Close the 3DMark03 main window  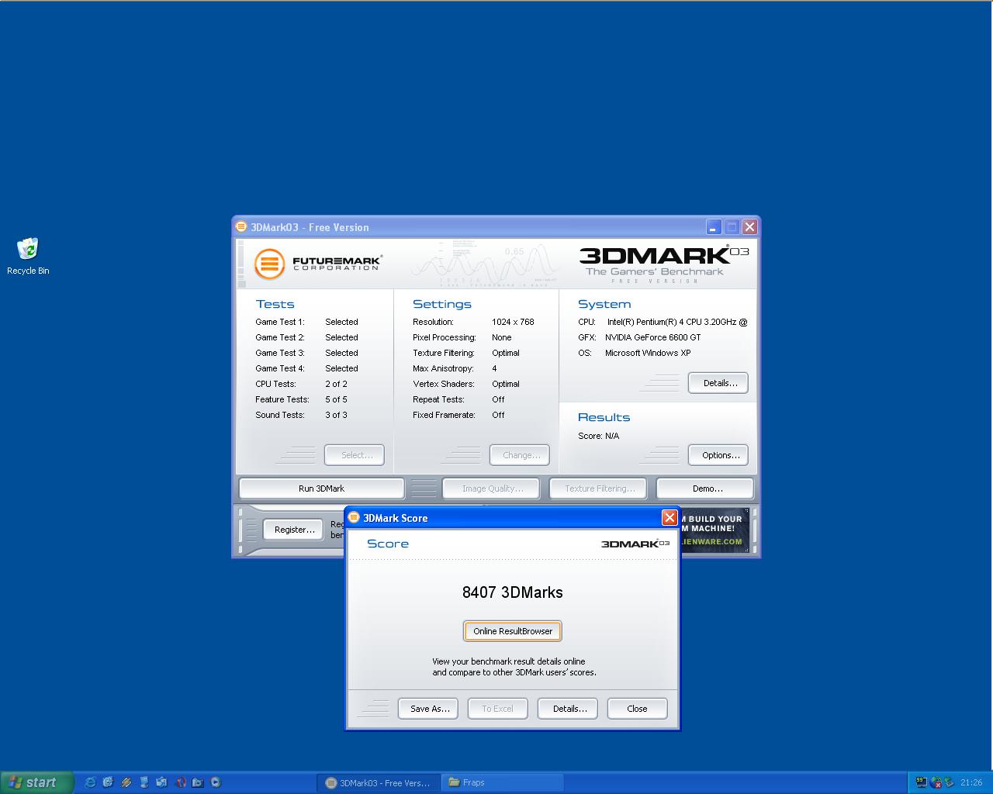[x=749, y=227]
